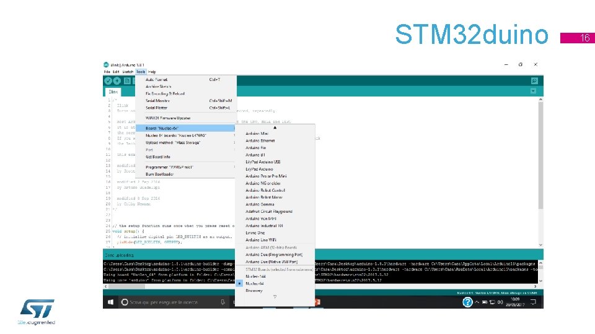Open the File menu

pyautogui.click(x=107, y=72)
